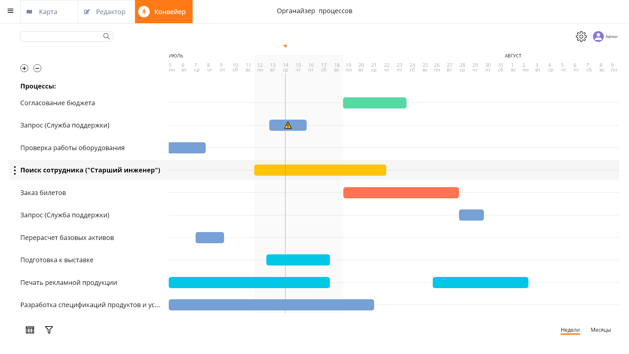
Task: Open the filter funnel icon
Action: pos(49,330)
